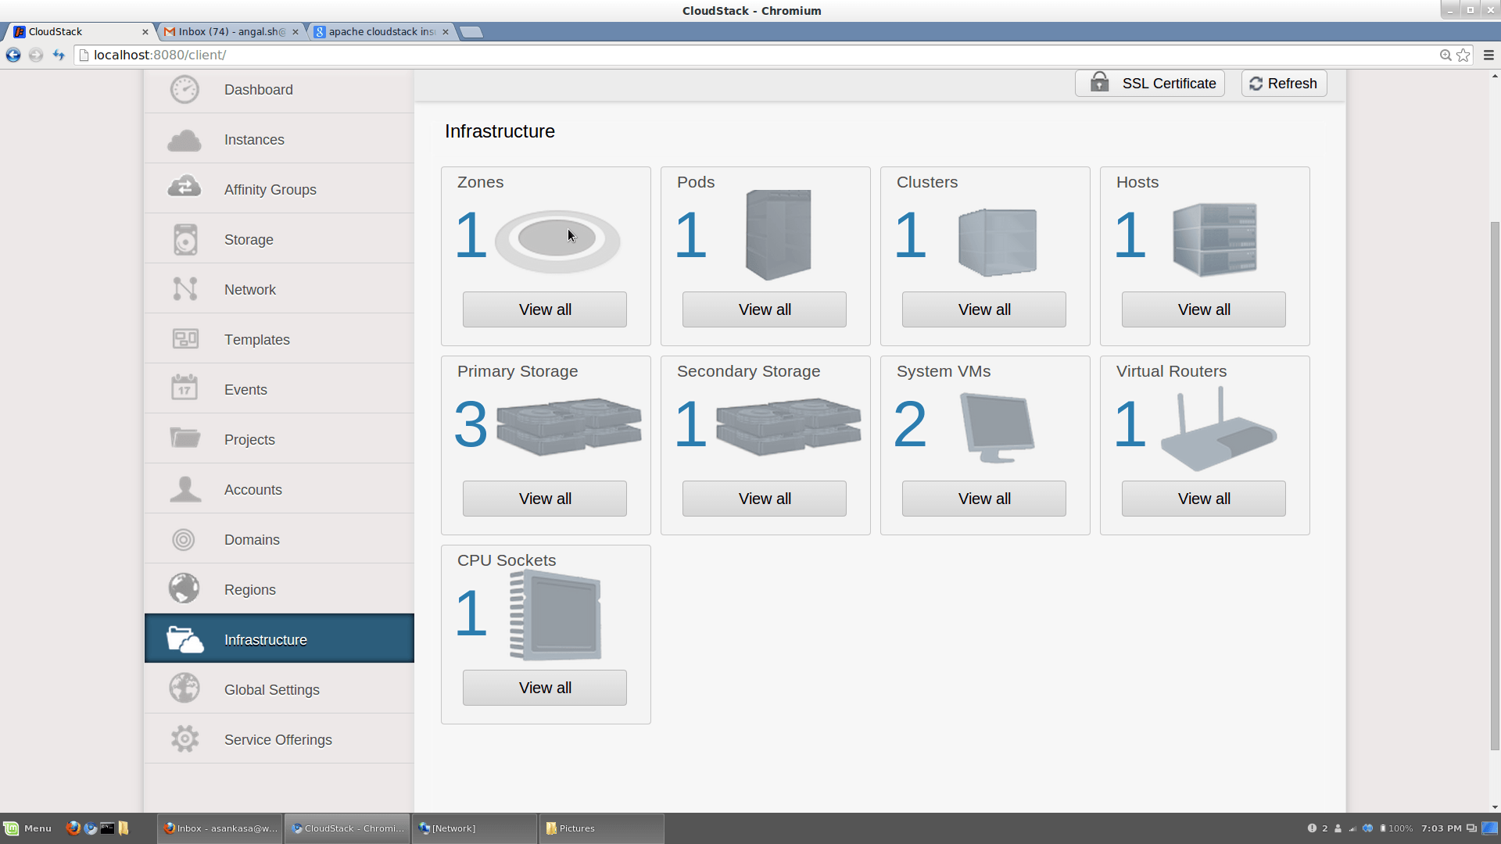
Task: Bookmark page with star icon
Action: tap(1463, 55)
